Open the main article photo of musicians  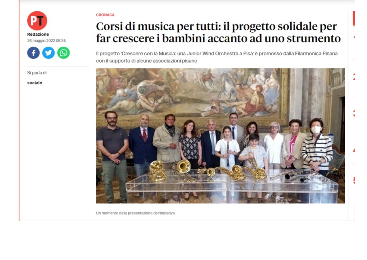click(220, 136)
